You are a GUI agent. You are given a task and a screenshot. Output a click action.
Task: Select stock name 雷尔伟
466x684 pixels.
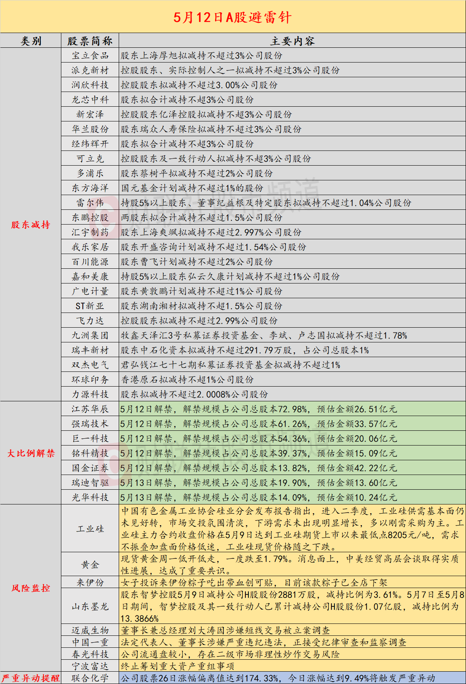click(90, 203)
